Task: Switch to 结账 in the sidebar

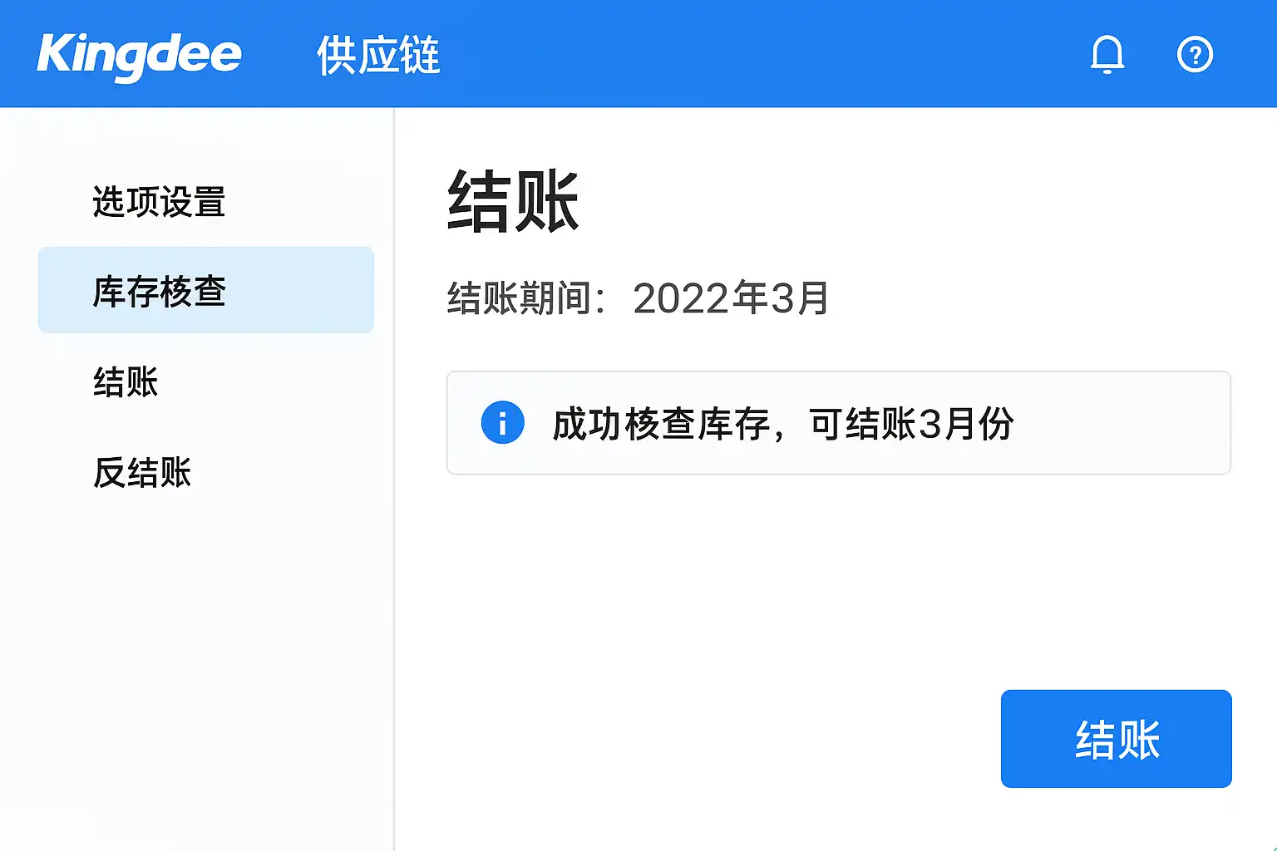Action: pyautogui.click(x=126, y=382)
